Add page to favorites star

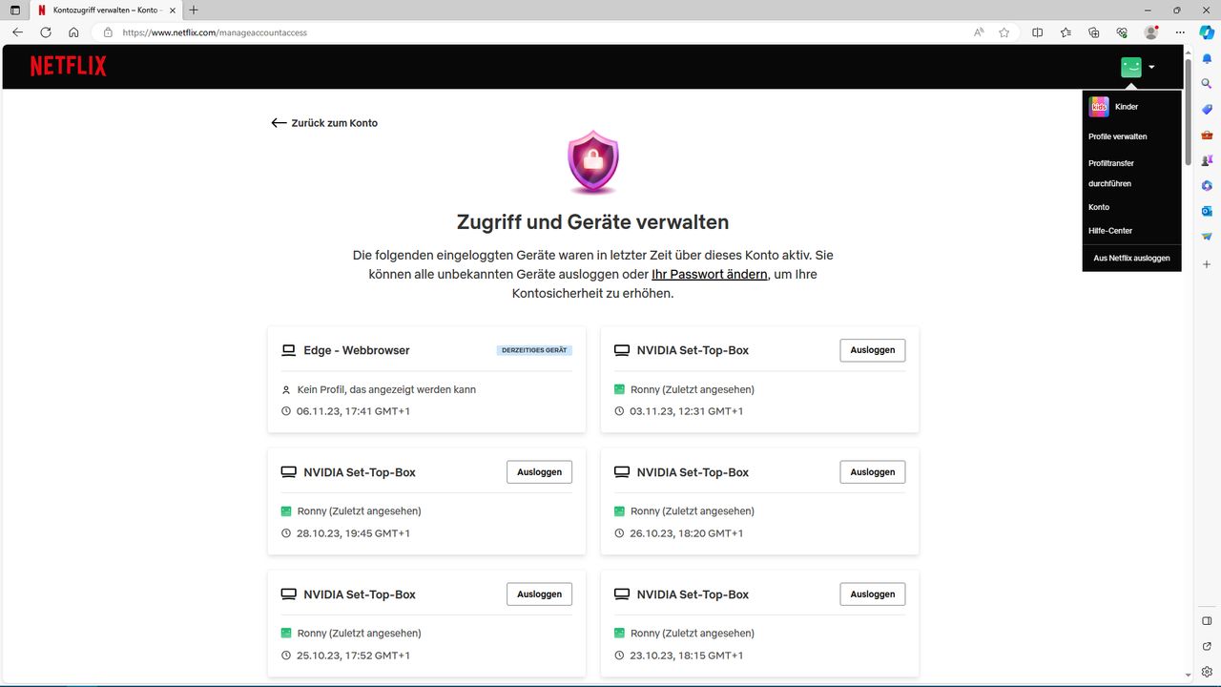[x=1004, y=31]
